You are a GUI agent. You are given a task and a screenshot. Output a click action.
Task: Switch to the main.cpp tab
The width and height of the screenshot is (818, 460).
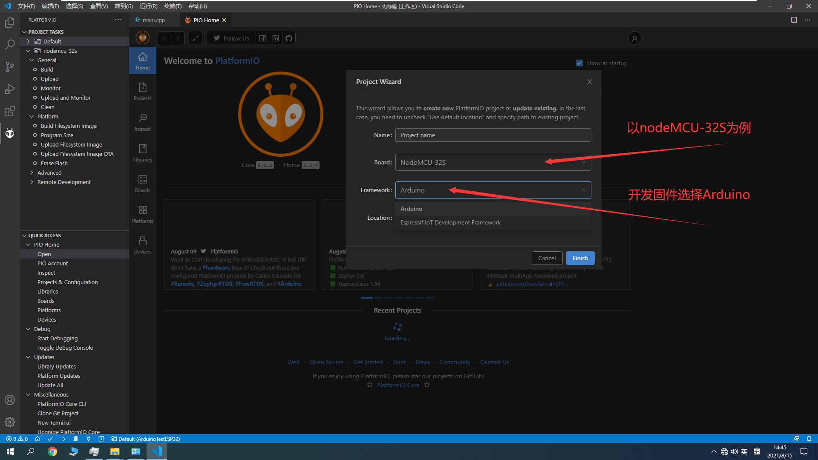153,20
